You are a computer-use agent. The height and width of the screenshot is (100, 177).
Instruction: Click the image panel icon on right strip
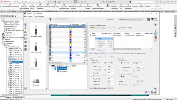click(156, 37)
